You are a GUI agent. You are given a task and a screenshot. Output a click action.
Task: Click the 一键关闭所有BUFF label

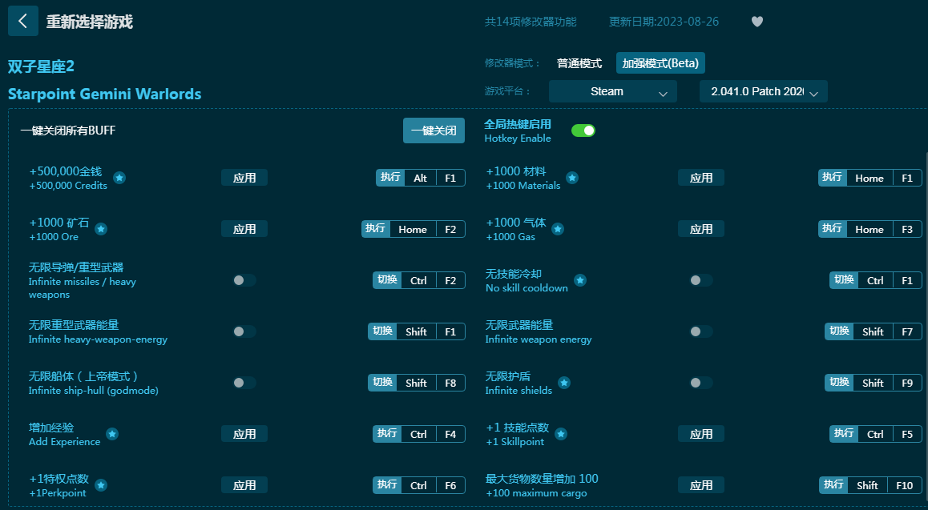click(68, 131)
